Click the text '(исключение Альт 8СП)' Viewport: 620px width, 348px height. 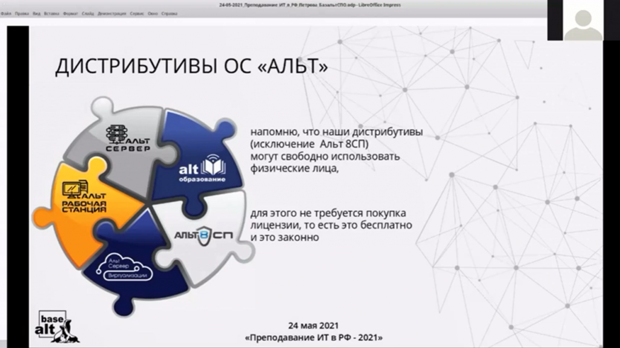click(309, 144)
